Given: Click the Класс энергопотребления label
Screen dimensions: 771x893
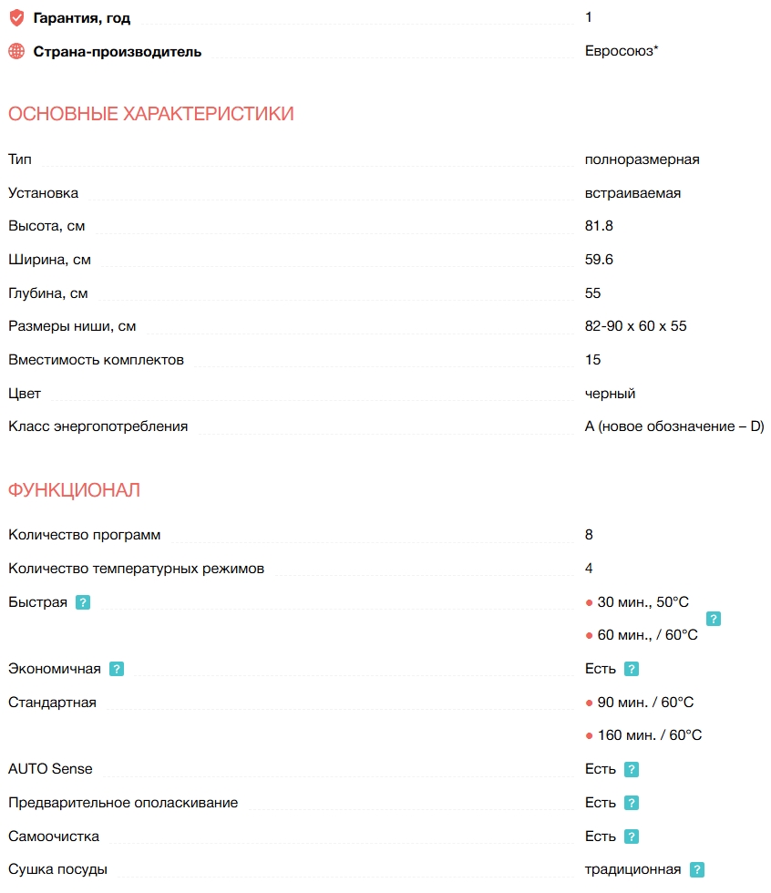Looking at the screenshot, I should click(x=98, y=426).
